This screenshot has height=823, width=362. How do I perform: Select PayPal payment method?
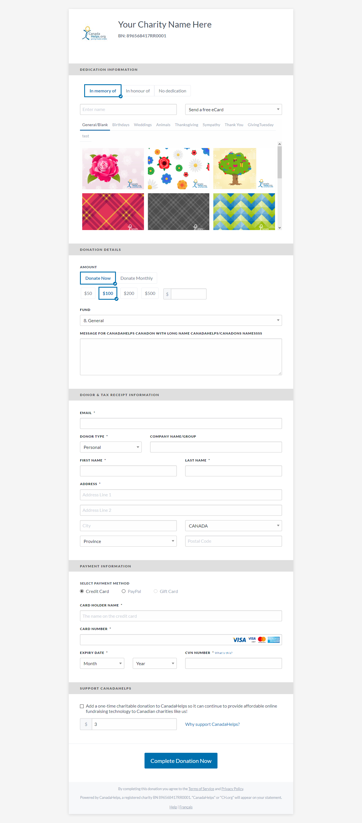tap(123, 591)
